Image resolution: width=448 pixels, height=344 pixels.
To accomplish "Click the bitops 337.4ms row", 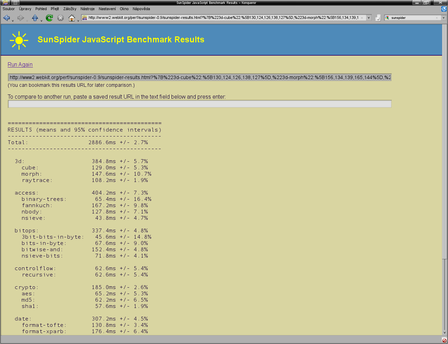I will [81, 231].
